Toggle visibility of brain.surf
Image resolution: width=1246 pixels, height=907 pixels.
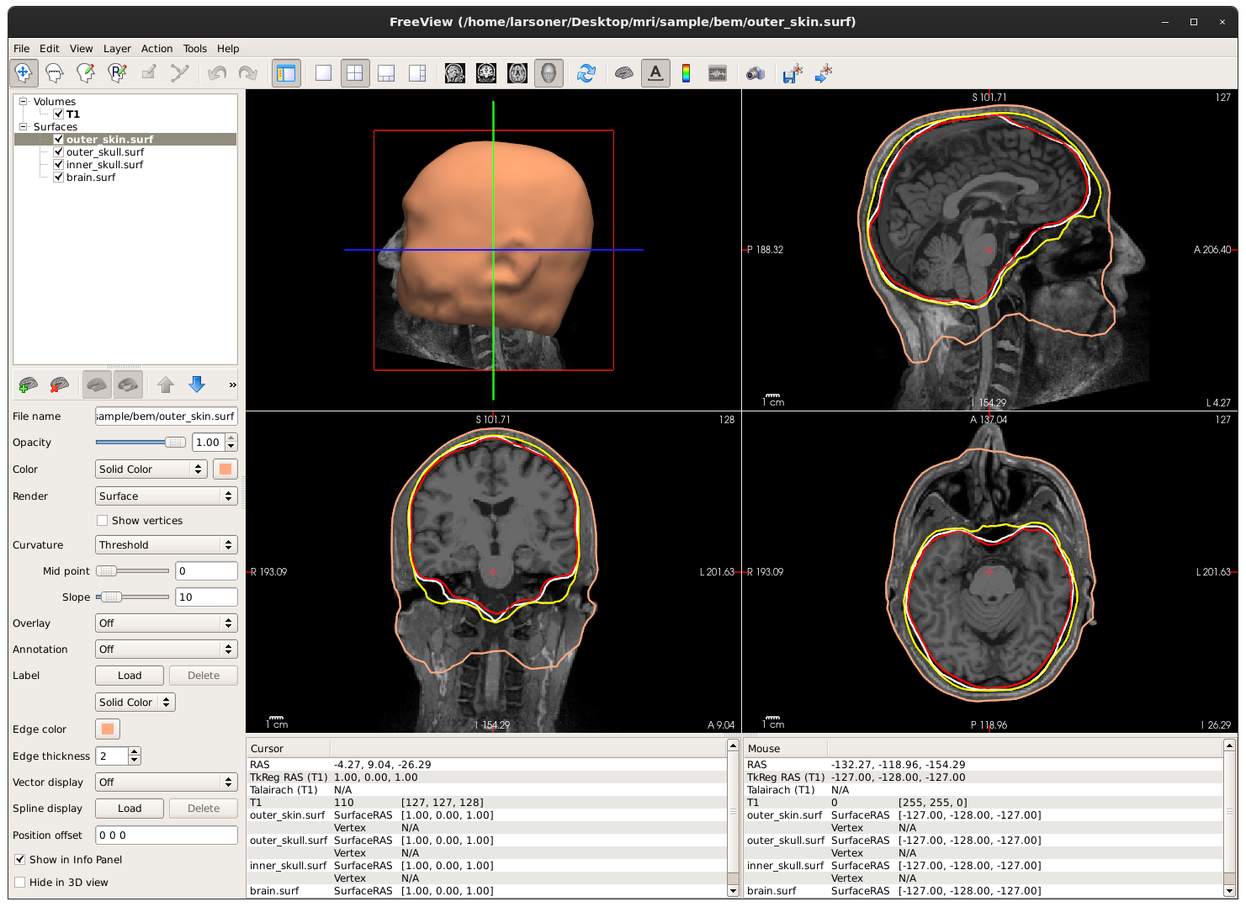pos(58,178)
